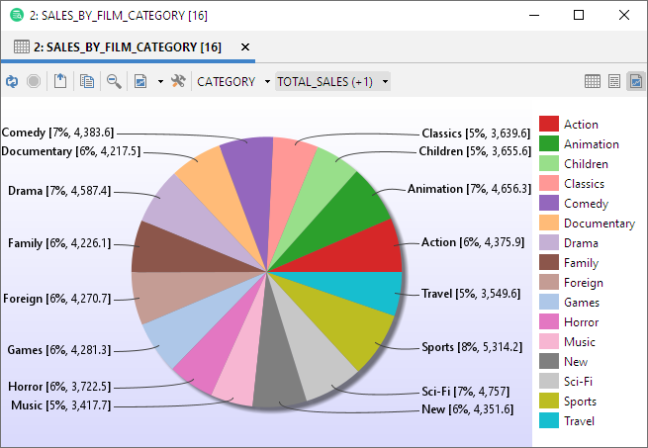
Task: Click the chart type icon in toolbar
Action: coord(140,82)
